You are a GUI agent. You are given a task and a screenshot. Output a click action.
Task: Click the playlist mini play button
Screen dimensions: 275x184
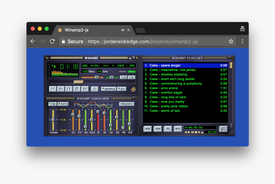189,132
